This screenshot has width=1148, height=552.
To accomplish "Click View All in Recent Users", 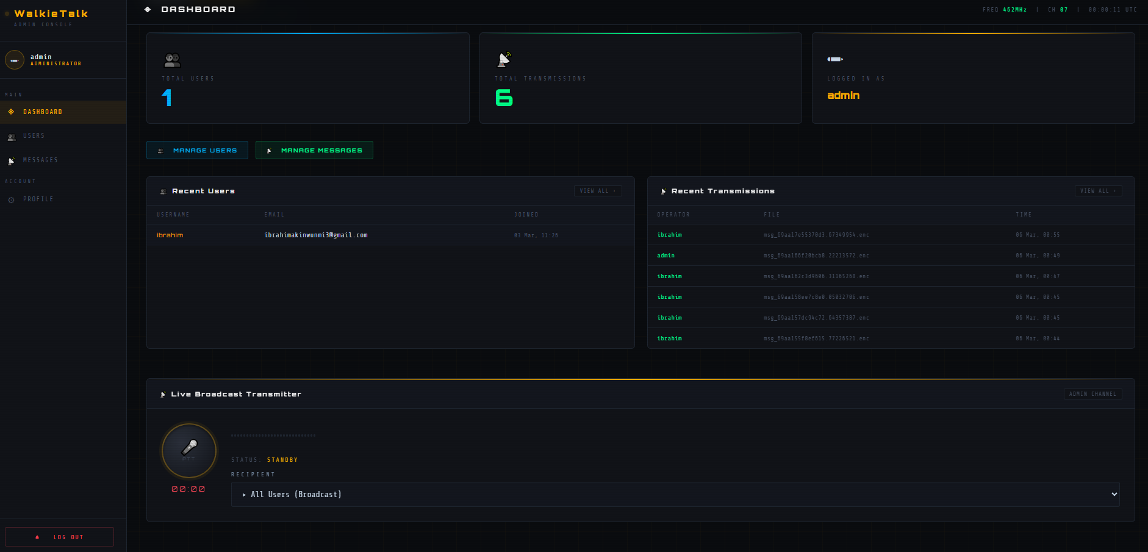I will pyautogui.click(x=598, y=191).
